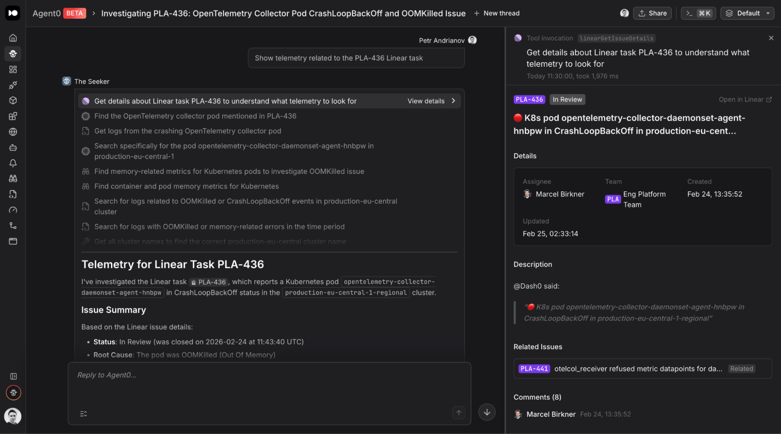781x434 pixels.
Task: Open the prompt options icon in reply box
Action: pyautogui.click(x=84, y=414)
